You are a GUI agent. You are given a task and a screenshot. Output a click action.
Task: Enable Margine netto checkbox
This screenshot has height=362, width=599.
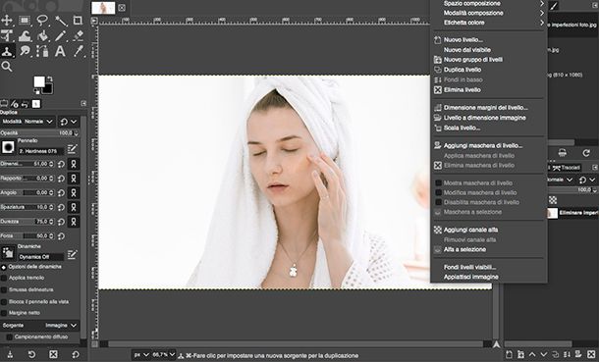4,313
